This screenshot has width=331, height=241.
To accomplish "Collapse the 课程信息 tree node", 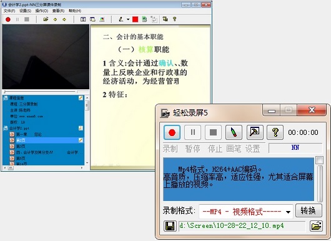I will coord(6,98).
